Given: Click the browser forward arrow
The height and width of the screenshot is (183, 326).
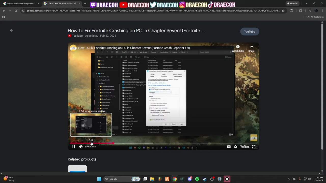Looking at the screenshot, I should pos(10,11).
